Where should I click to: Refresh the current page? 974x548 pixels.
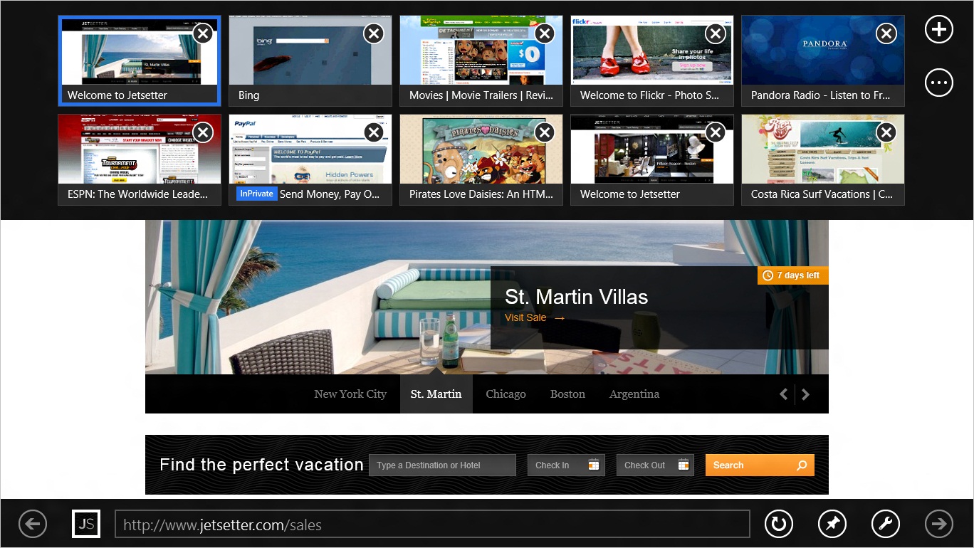click(x=778, y=524)
